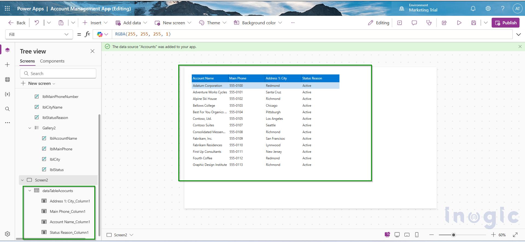Viewport: 525px width, 242px height.
Task: Close the Tree view panel
Action: [x=92, y=51]
